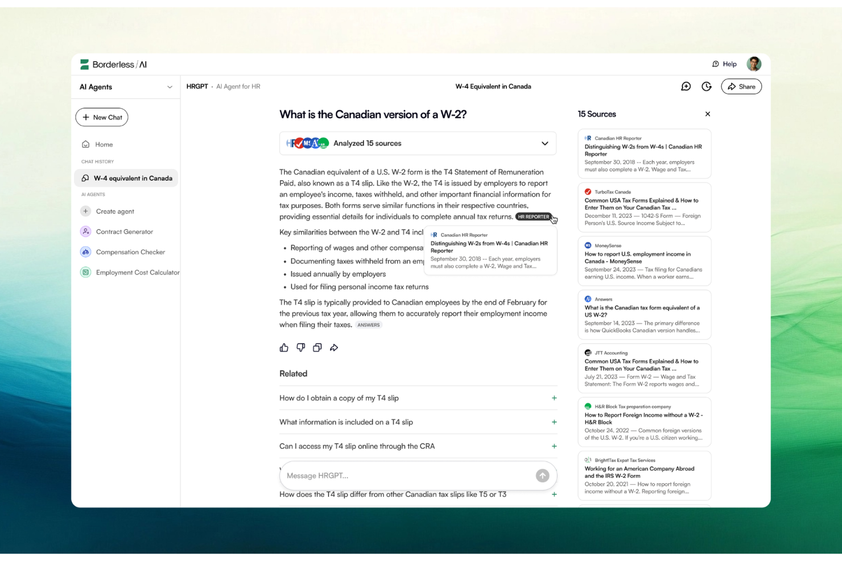Expand 'What information is included on a T4 slip'
Viewport: 842px width, 561px height.
point(418,422)
